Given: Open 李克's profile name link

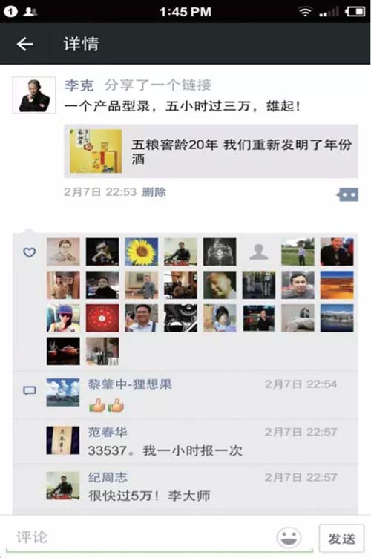Looking at the screenshot, I should tap(79, 85).
